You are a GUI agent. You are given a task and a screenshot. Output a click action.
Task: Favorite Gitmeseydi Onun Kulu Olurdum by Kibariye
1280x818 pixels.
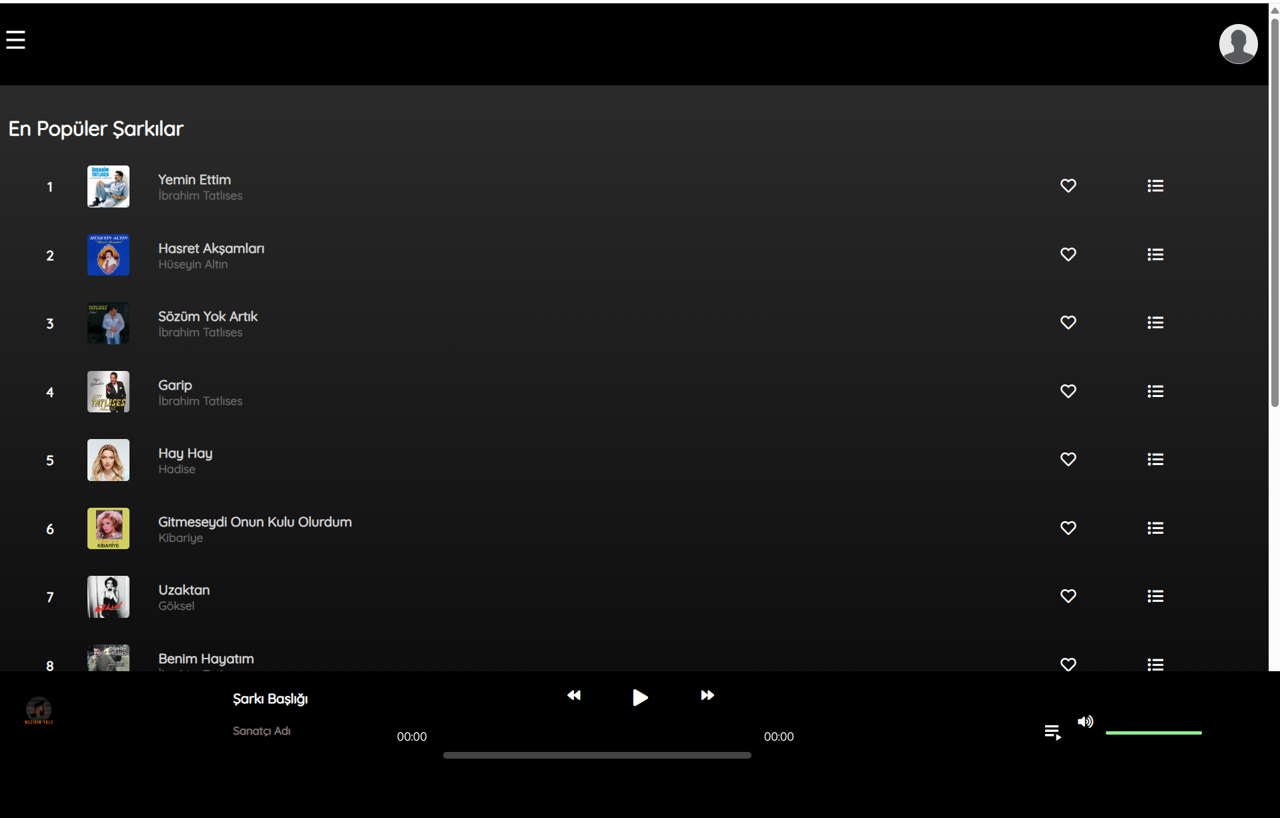coord(1068,528)
